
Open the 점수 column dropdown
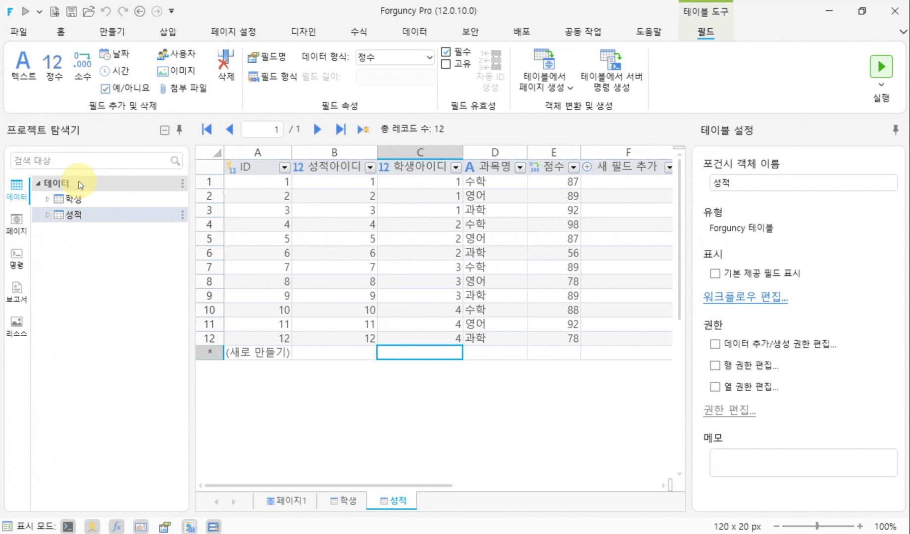[x=573, y=168]
